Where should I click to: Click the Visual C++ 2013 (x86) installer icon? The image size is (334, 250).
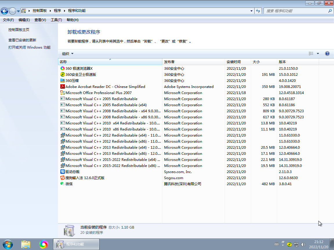[62, 153]
